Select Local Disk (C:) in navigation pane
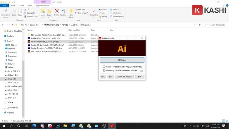 pos(14,71)
